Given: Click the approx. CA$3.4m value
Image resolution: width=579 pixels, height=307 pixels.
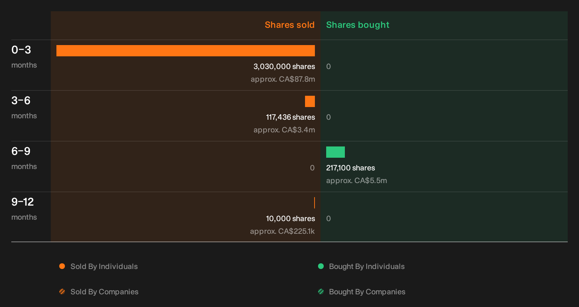Looking at the screenshot, I should [x=284, y=130].
